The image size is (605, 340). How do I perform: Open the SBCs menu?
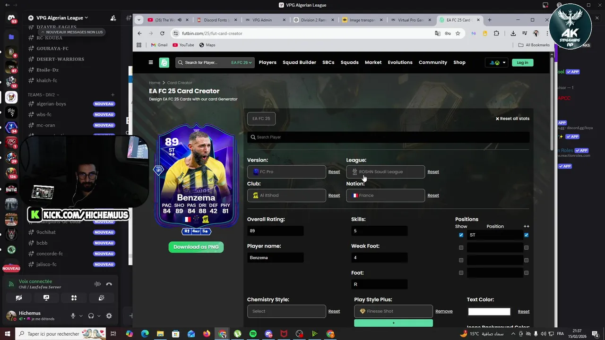coord(328,62)
